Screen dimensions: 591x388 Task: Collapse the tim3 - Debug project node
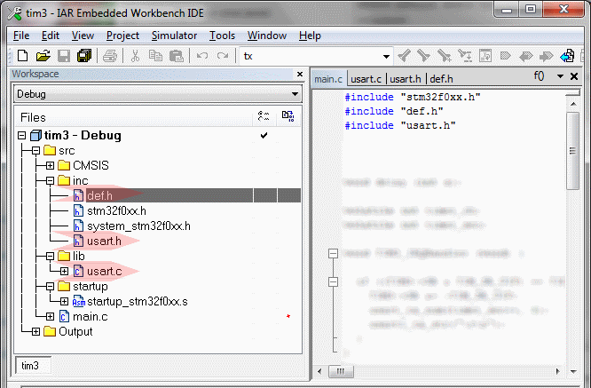pos(22,135)
